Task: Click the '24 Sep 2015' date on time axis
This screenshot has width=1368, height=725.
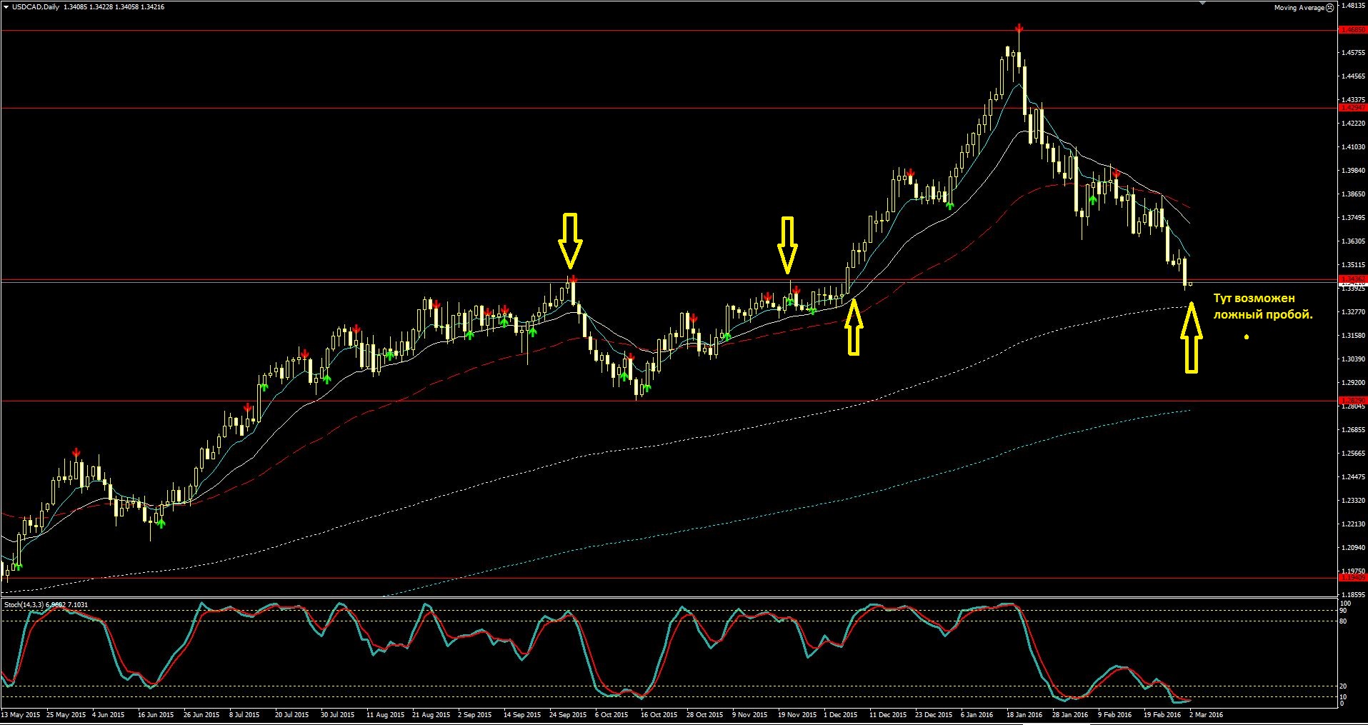Action: point(568,715)
